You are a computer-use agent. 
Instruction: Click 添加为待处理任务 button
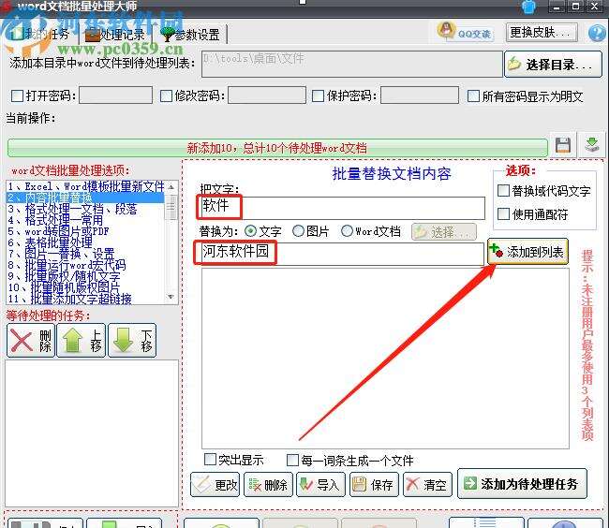523,484
